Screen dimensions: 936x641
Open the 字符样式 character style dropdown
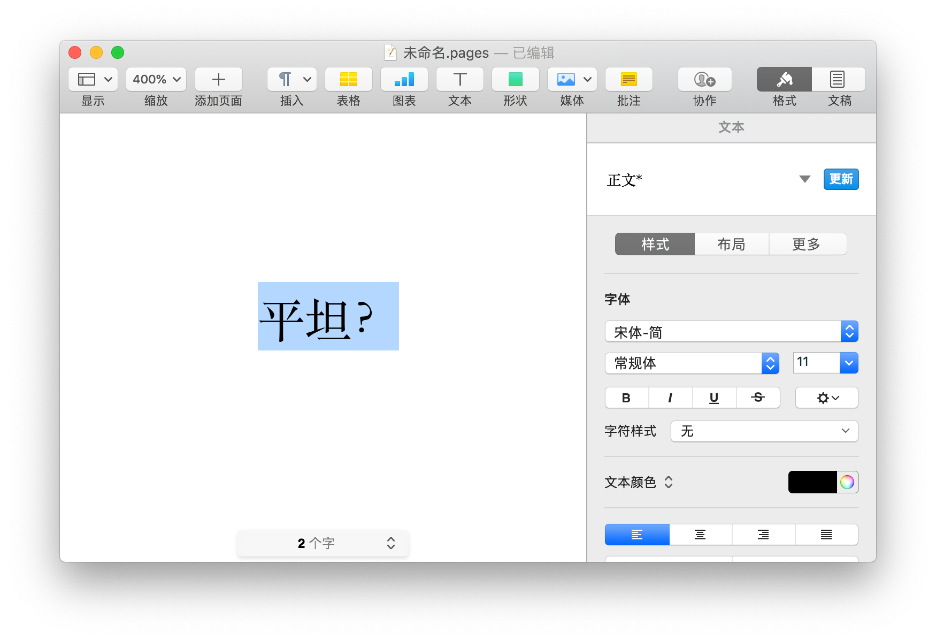[765, 431]
